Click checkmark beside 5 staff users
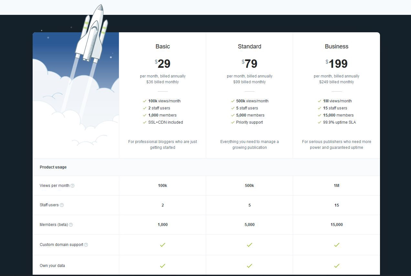 pos(233,108)
